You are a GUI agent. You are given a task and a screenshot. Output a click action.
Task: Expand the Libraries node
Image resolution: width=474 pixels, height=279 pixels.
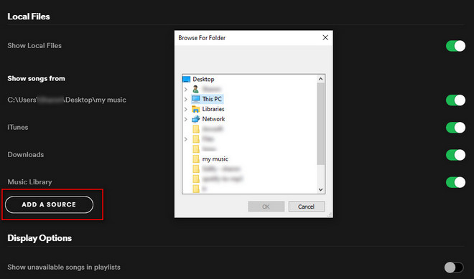[x=186, y=109]
